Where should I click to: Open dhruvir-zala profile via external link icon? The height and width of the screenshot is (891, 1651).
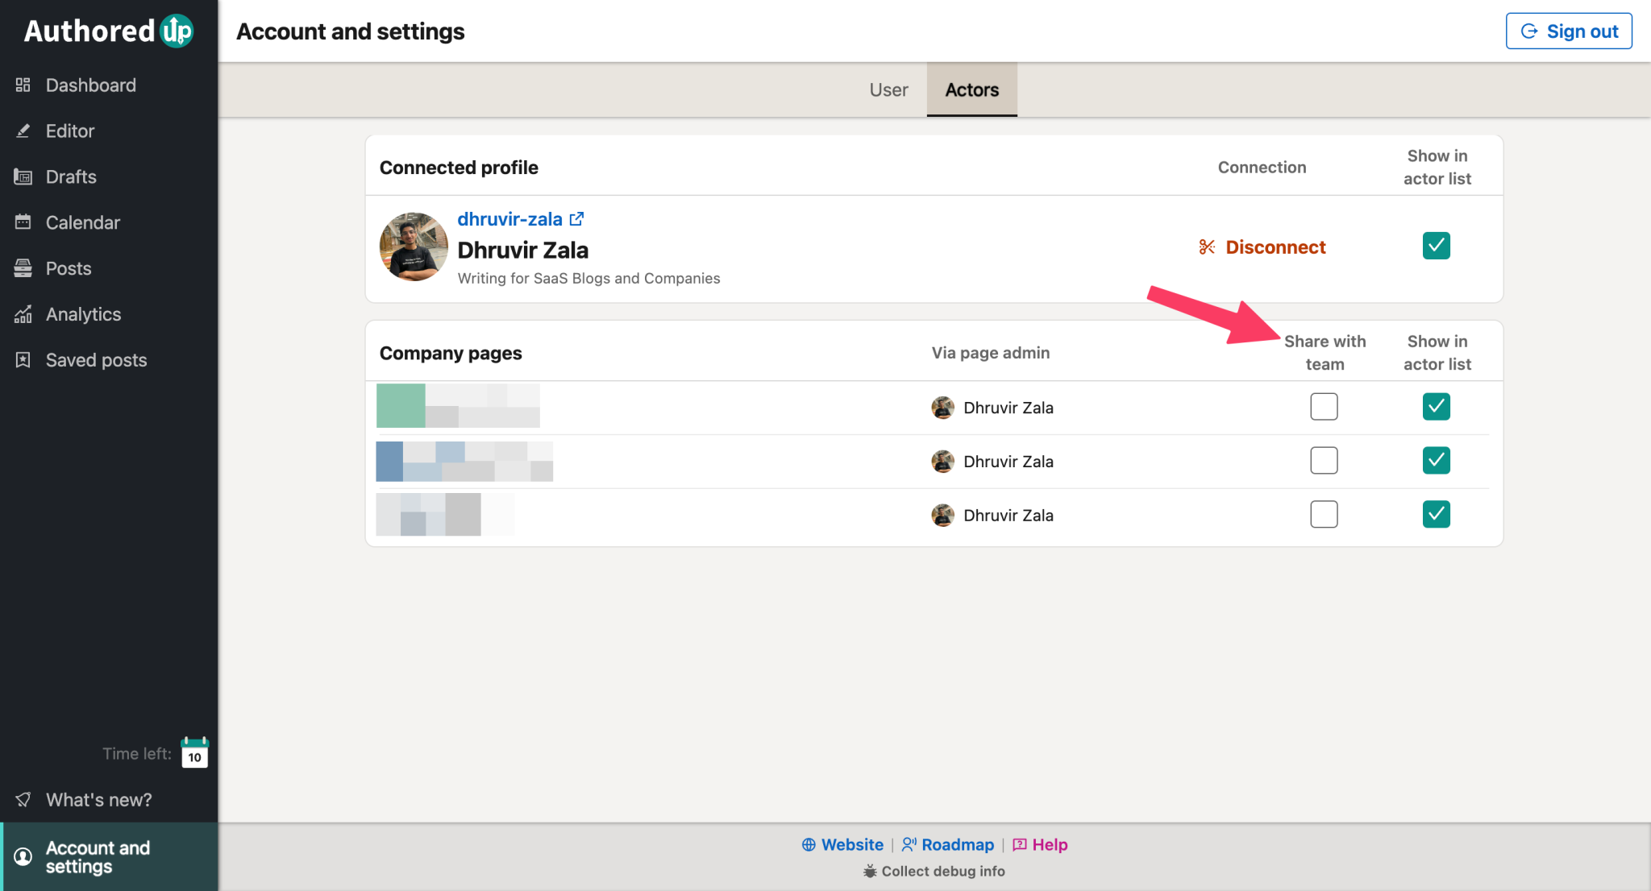tap(576, 218)
